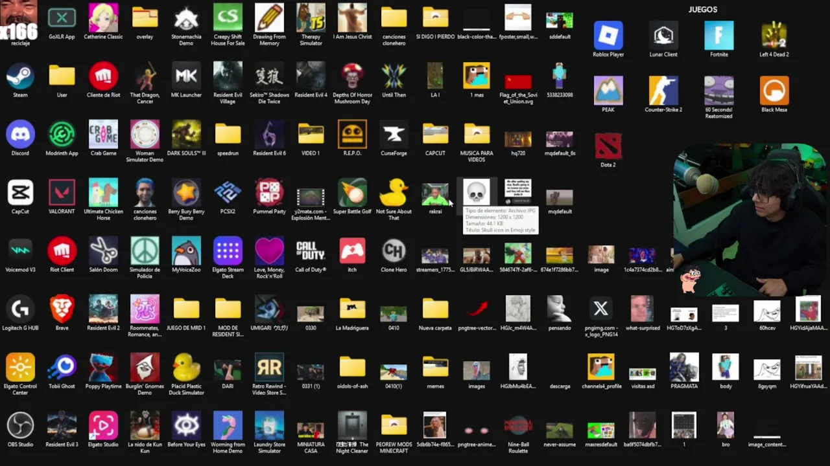Select Elgato Control Center icon
830x466 pixels.
[x=20, y=368]
